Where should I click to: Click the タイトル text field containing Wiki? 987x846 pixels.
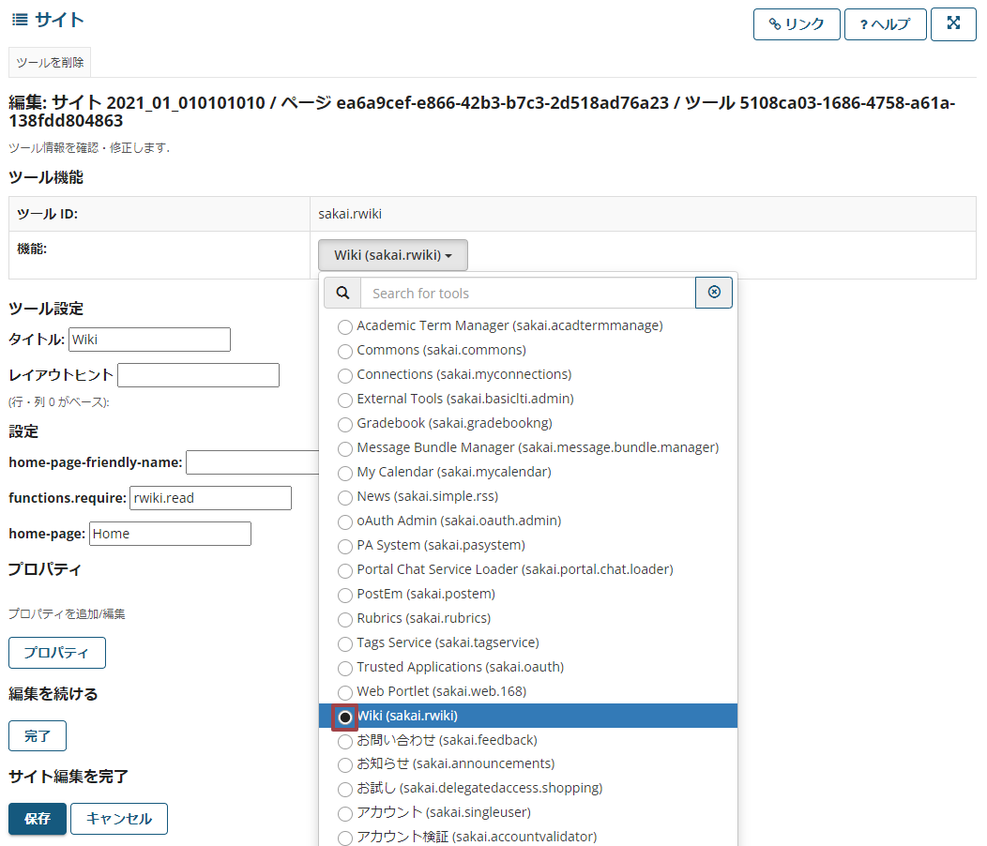pyautogui.click(x=150, y=340)
